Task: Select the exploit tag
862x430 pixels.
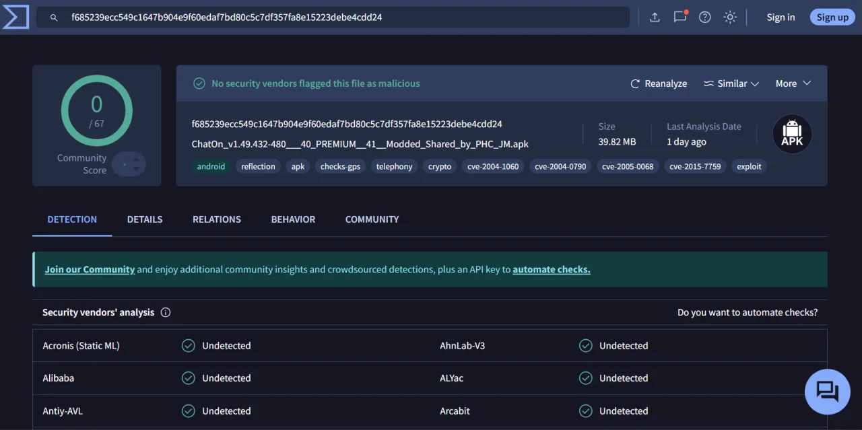Action: point(749,166)
